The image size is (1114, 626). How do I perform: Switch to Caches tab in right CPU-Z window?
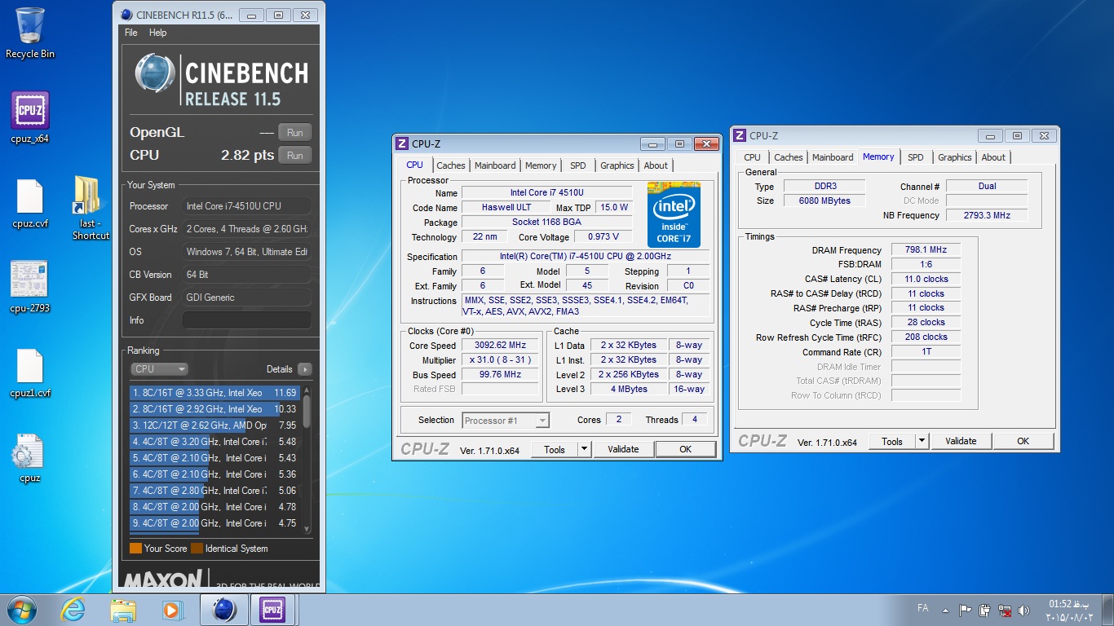click(789, 157)
